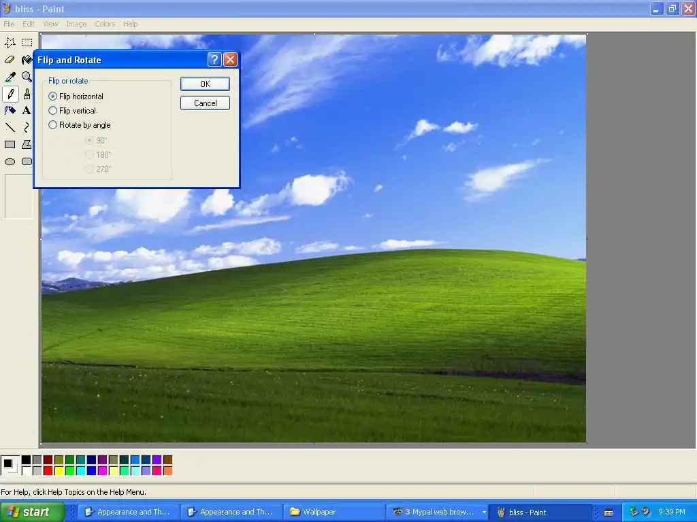Click the bliss - Paint taskbar button
The image size is (697, 522).
tap(540, 512)
